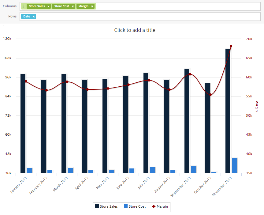Click the September 2013 Store Sales bar
The image size is (264, 215).
click(x=187, y=121)
